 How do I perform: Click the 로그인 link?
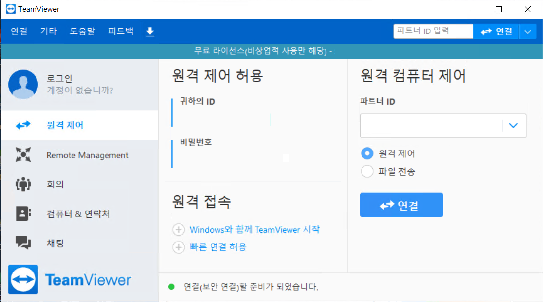click(59, 78)
